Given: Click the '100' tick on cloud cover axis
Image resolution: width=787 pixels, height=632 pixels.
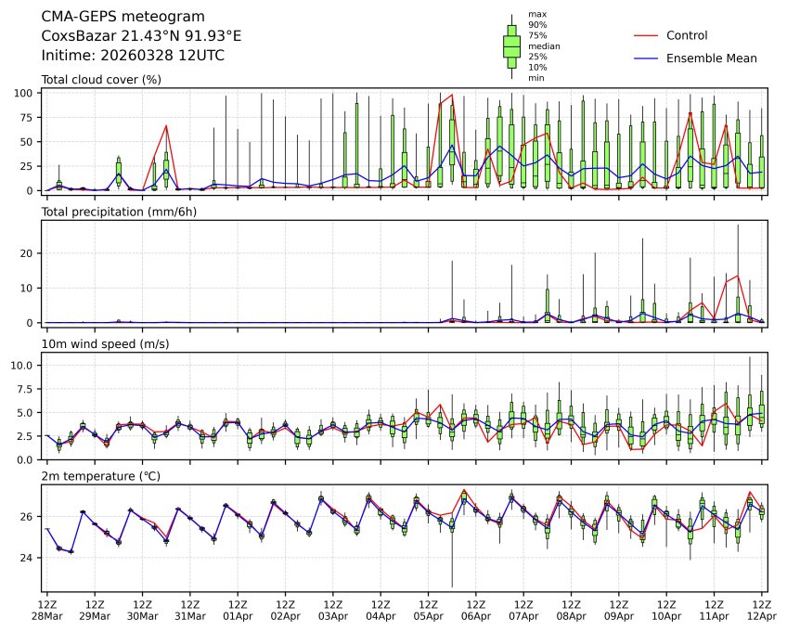Looking at the screenshot, I should [27, 93].
